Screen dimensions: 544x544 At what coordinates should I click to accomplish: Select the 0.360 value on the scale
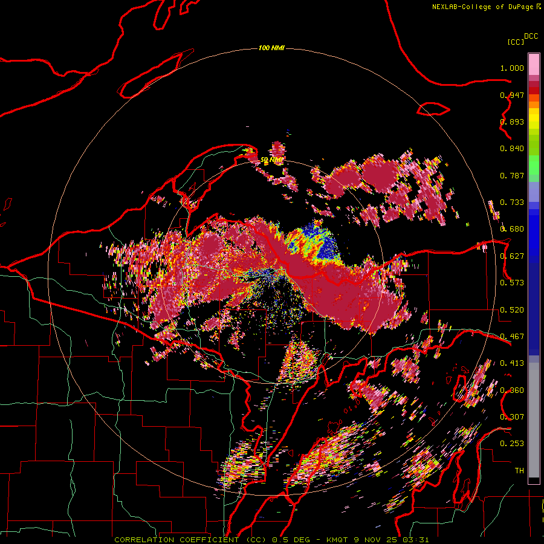pos(512,390)
